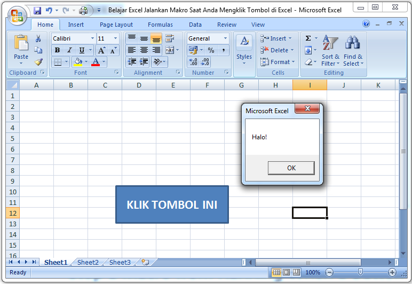Set Top Align vertical alignment
The image size is (412, 284).
click(132, 38)
